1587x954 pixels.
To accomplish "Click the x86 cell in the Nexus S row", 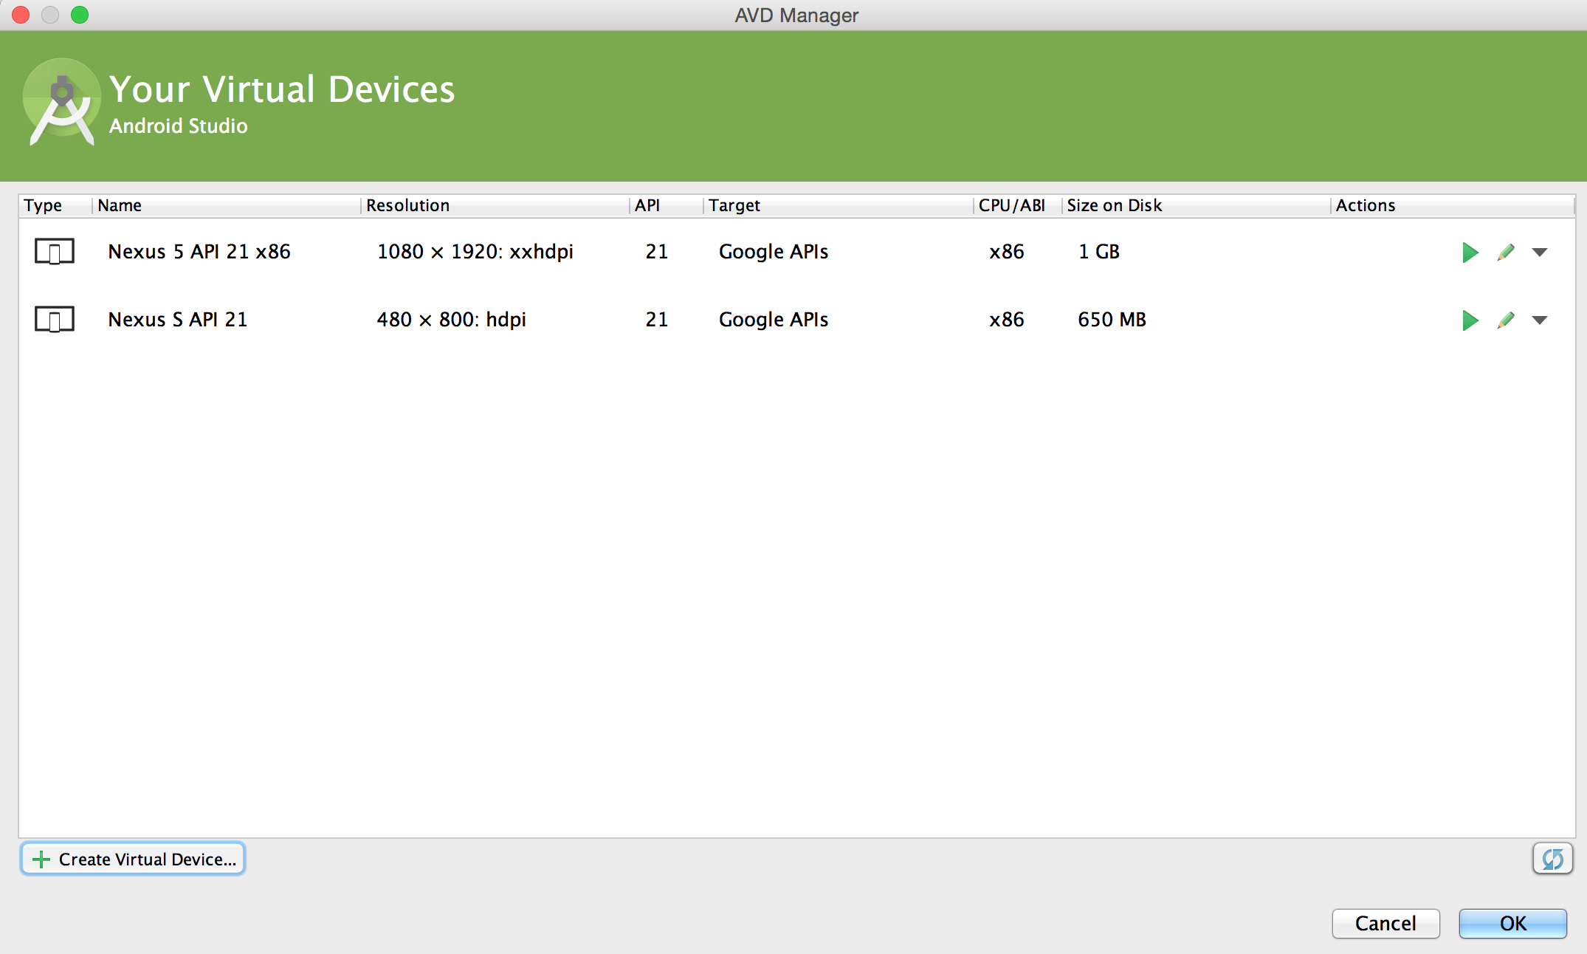I will click(1007, 320).
